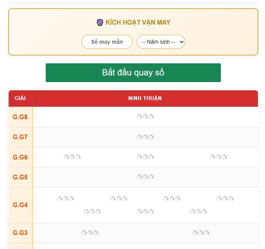This screenshot has height=249, width=265.
Task: Click the loading result in the G.G8 row
Action: (x=145, y=116)
